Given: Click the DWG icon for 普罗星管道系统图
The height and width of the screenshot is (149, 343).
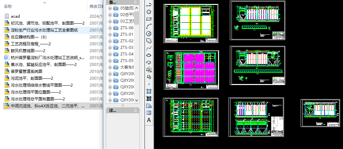Looking at the screenshot, I should pos(7,71).
